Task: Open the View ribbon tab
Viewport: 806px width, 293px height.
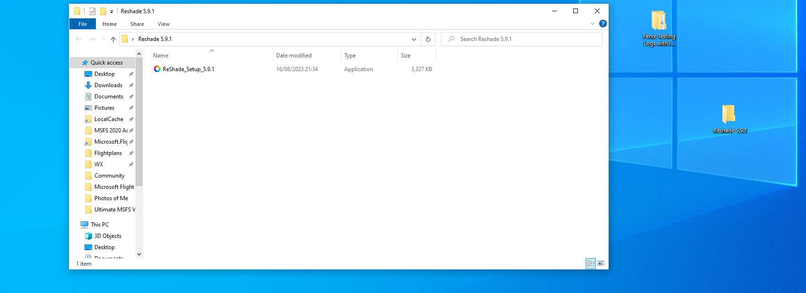Action: [x=163, y=24]
